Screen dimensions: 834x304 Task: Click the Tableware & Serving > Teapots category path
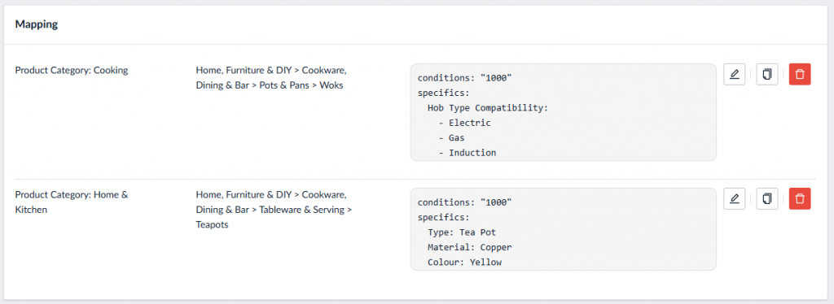274,210
